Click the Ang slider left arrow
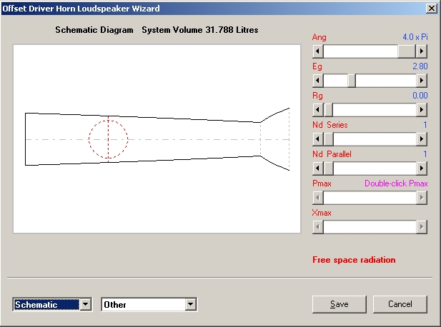441x327 pixels. (318, 51)
